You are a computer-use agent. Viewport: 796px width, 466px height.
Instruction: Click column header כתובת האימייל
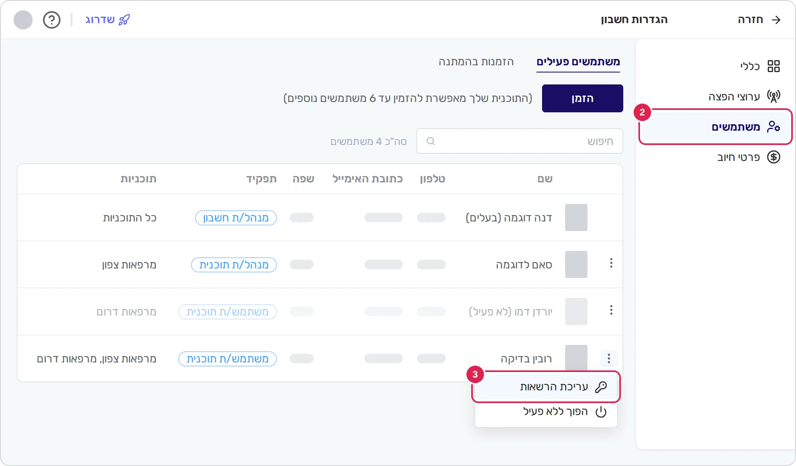[367, 179]
